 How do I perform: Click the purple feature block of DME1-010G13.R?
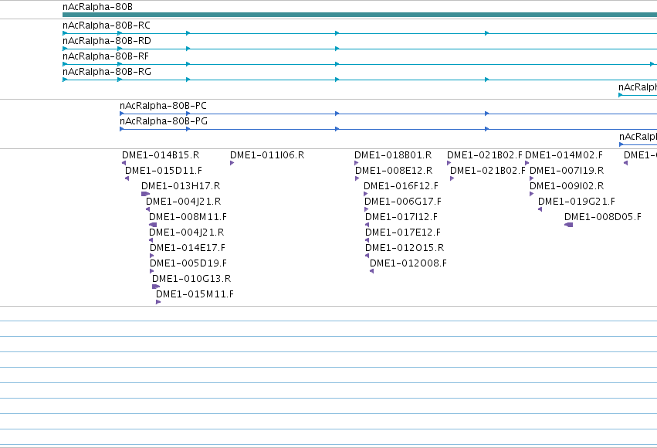pyautogui.click(x=156, y=287)
